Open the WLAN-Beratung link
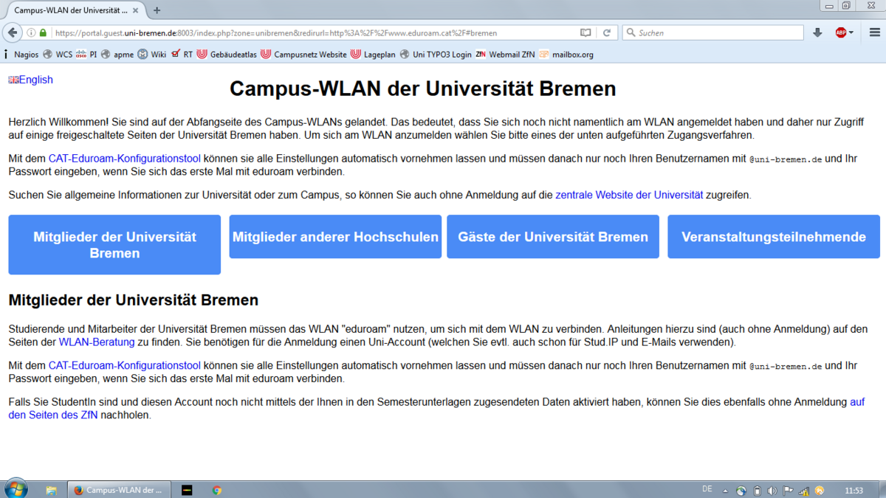 97,342
